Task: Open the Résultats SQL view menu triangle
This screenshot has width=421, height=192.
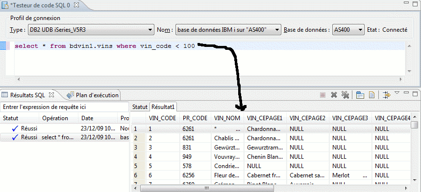Action: pyautogui.click(x=397, y=93)
